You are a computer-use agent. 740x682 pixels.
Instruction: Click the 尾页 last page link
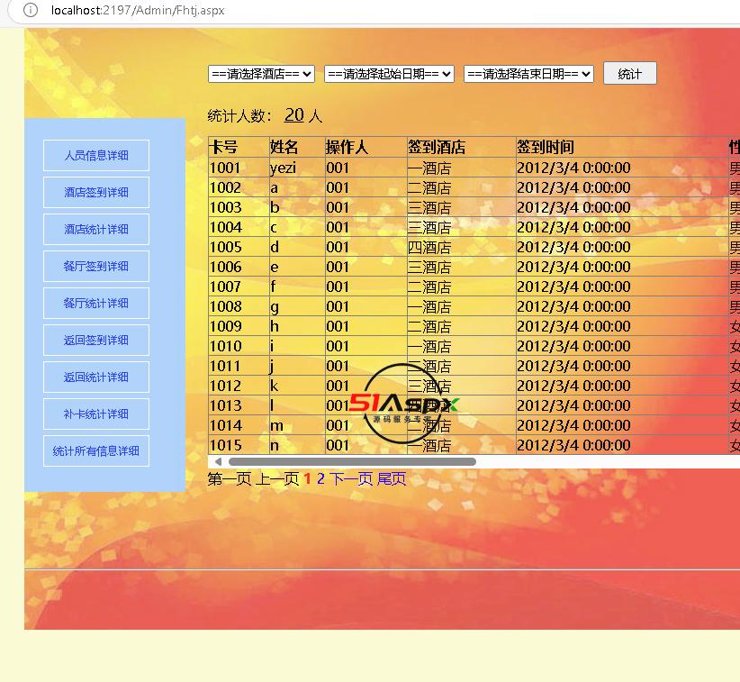(x=392, y=479)
